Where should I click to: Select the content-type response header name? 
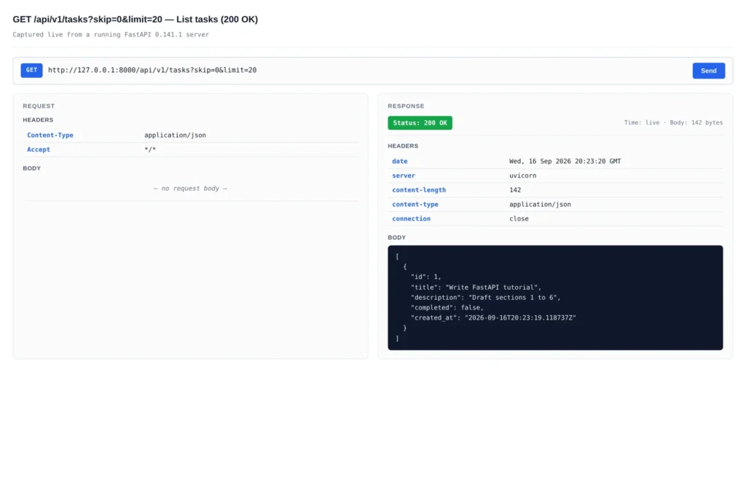[x=415, y=205]
